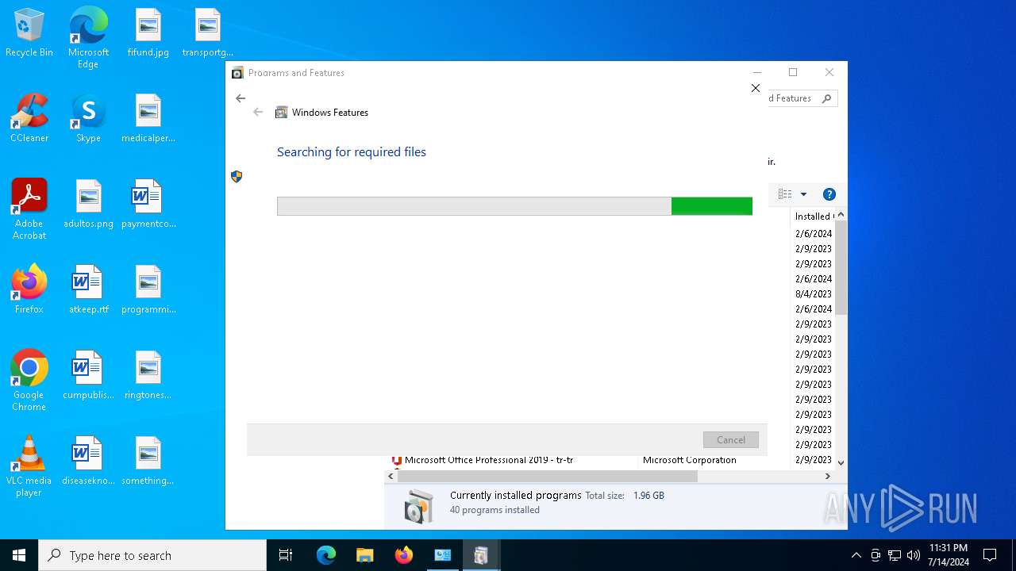Open the Recycle Bin desktop icon
The width and height of the screenshot is (1016, 571).
point(29,33)
